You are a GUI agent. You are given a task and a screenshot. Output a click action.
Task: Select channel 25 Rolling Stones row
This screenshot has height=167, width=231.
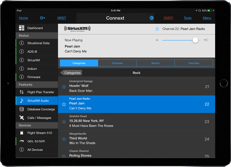[136, 153]
